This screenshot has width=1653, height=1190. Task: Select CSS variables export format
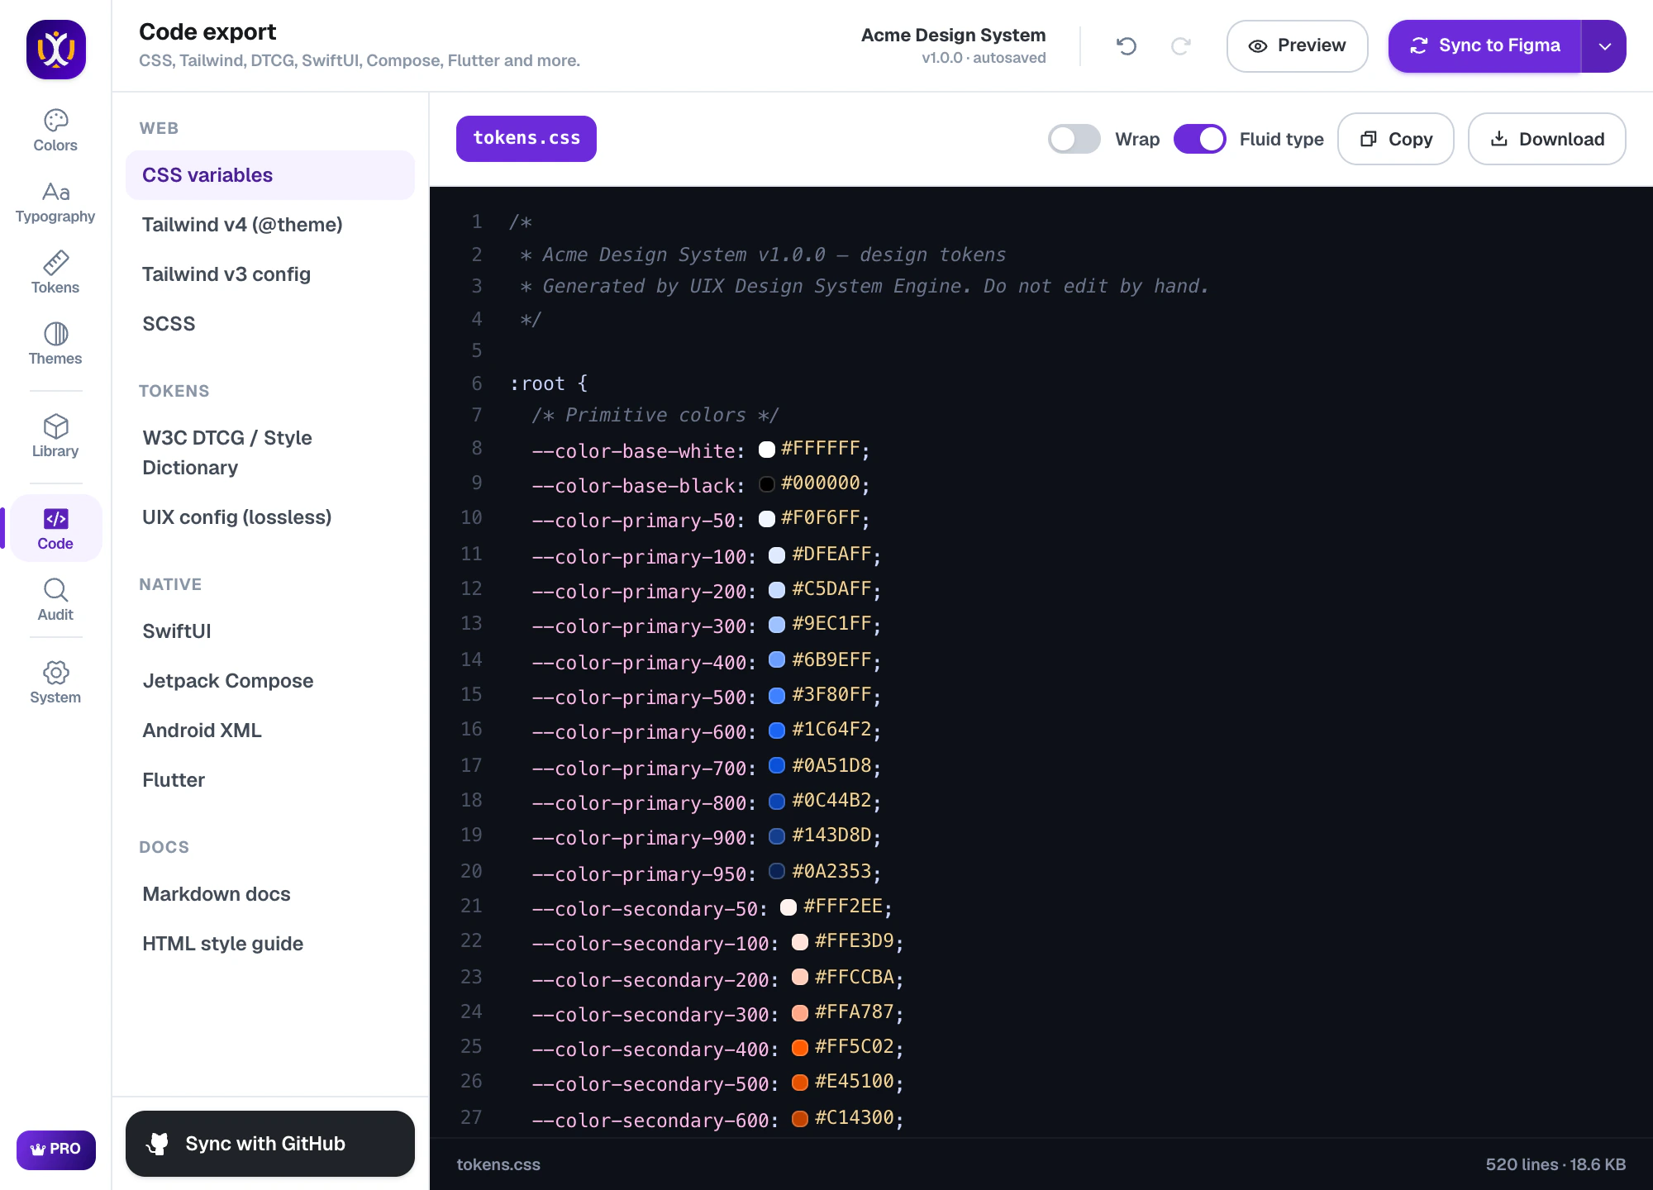(x=270, y=175)
